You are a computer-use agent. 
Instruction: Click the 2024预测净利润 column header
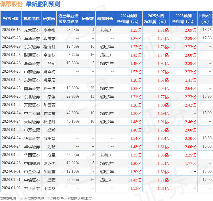pyautogui.click(x=129, y=19)
